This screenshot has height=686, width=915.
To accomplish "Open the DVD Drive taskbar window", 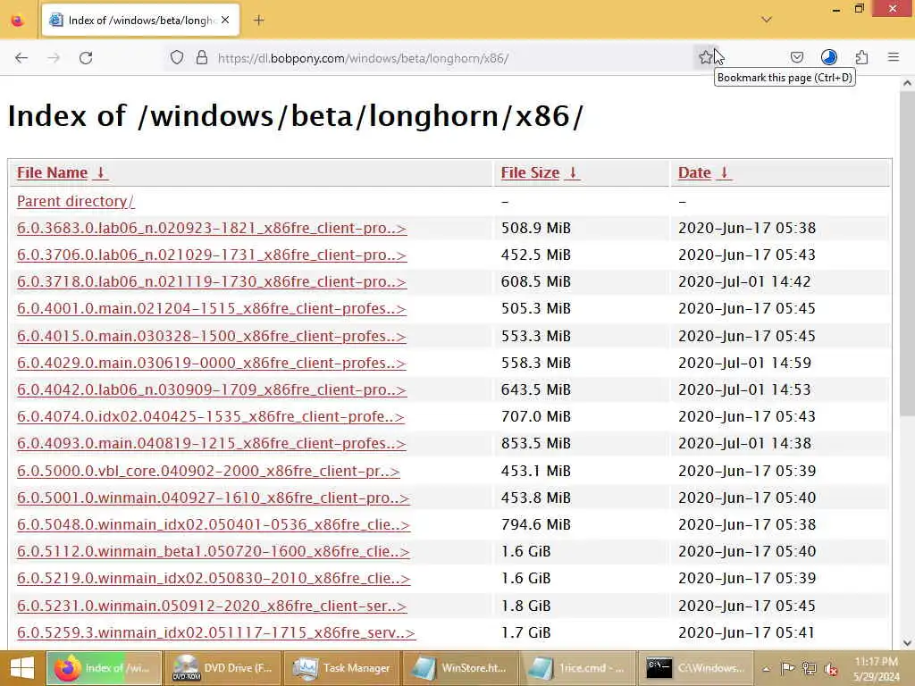I will (x=222, y=668).
